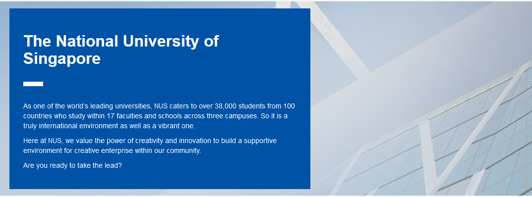Click the "supportive" word in second paragraph
The height and width of the screenshot is (197, 532).
point(260,141)
